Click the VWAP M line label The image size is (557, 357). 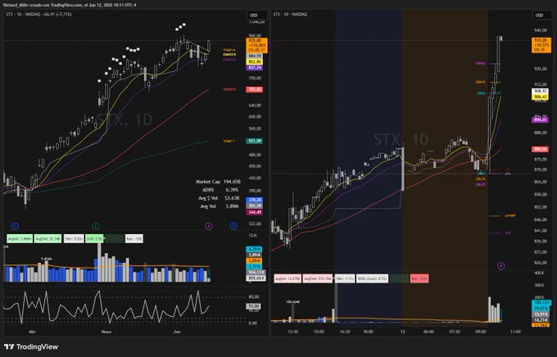[229, 51]
